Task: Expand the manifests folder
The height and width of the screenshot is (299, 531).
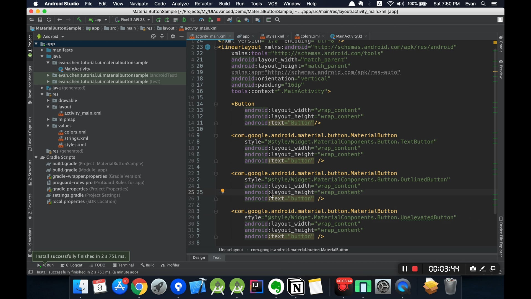Action: tap(42, 50)
